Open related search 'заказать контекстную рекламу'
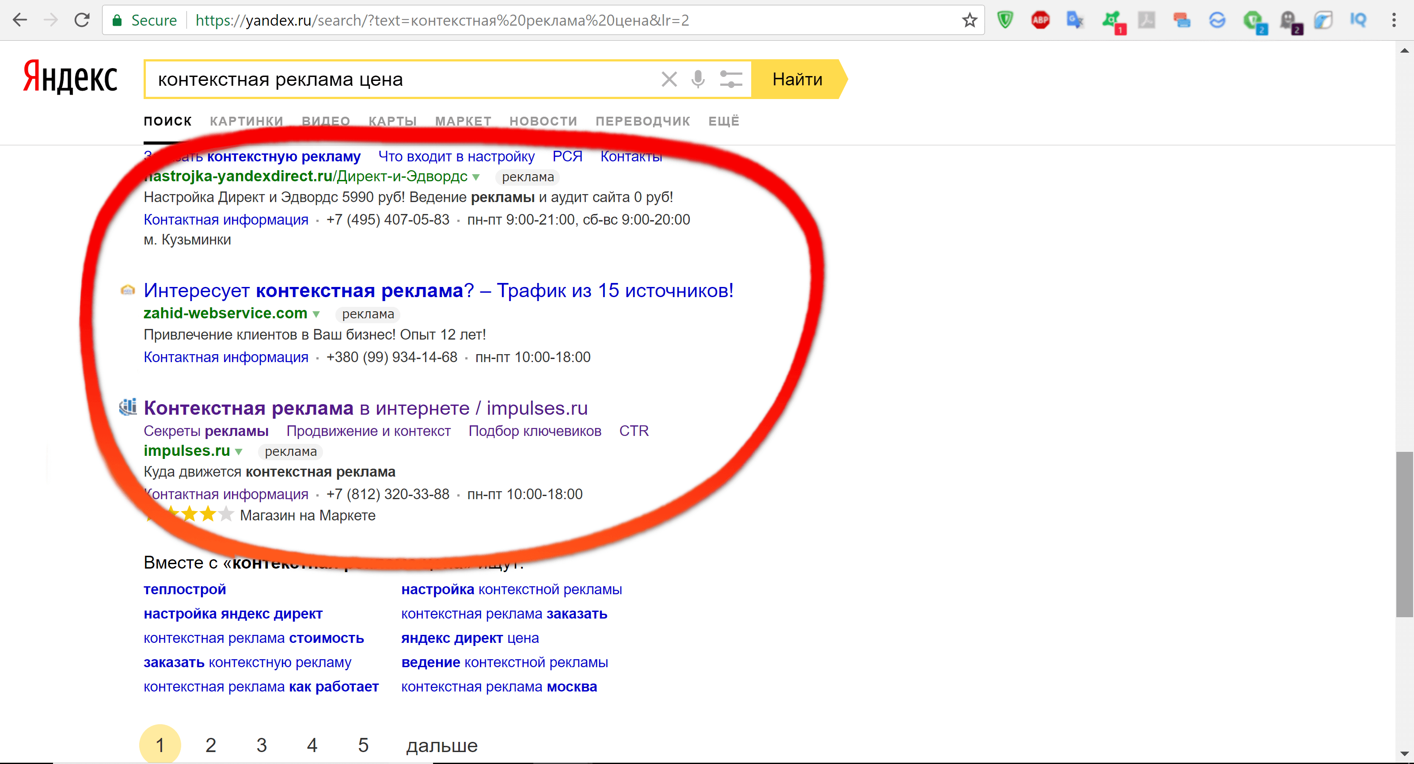1414x764 pixels. pyautogui.click(x=247, y=662)
